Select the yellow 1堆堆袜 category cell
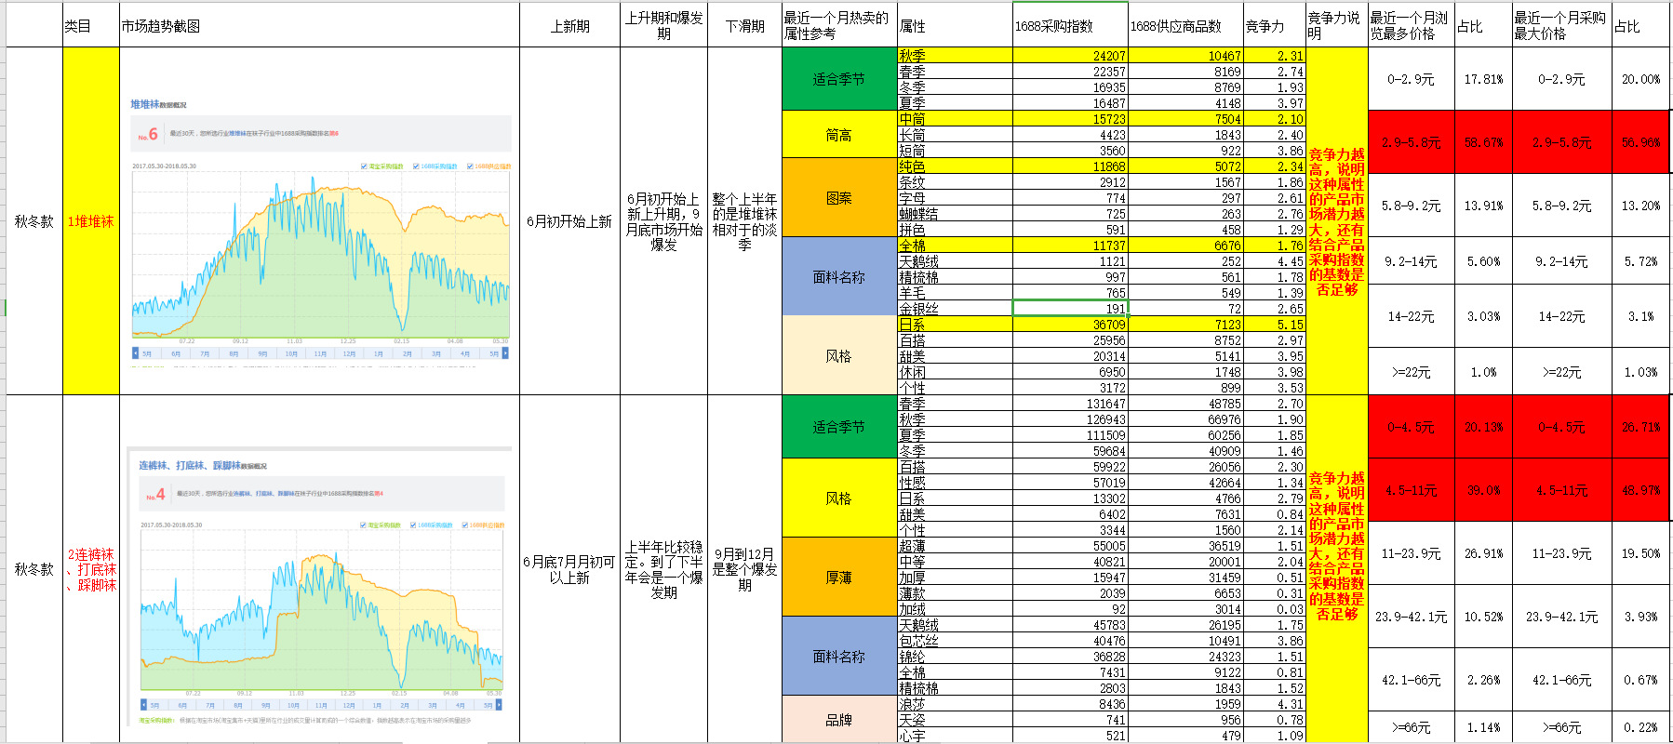The height and width of the screenshot is (744, 1673). (x=91, y=221)
